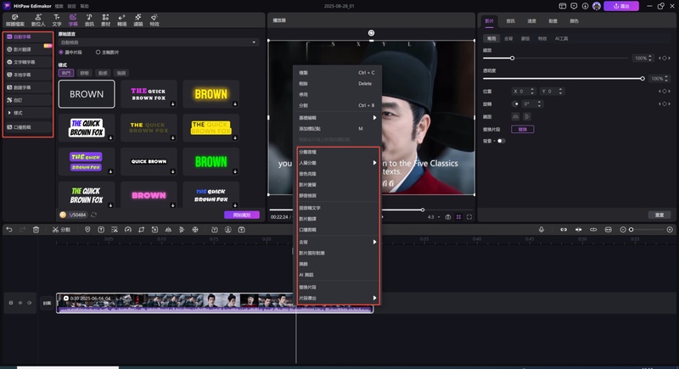Click the vertical mirror flip icon
The image size is (679, 369).
click(526, 116)
